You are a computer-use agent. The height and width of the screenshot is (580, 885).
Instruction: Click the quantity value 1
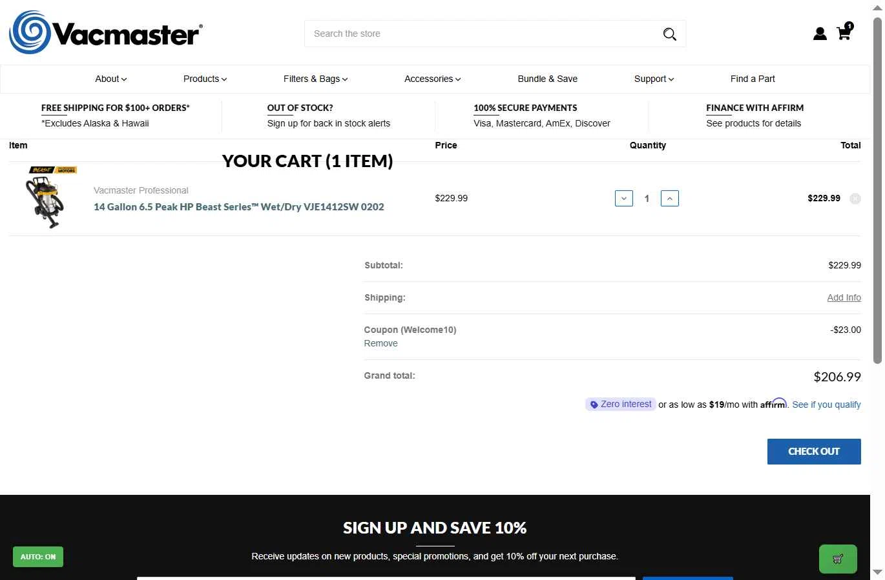coord(647,199)
